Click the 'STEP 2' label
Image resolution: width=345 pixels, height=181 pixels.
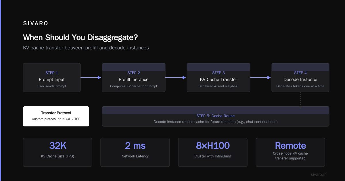click(x=134, y=73)
